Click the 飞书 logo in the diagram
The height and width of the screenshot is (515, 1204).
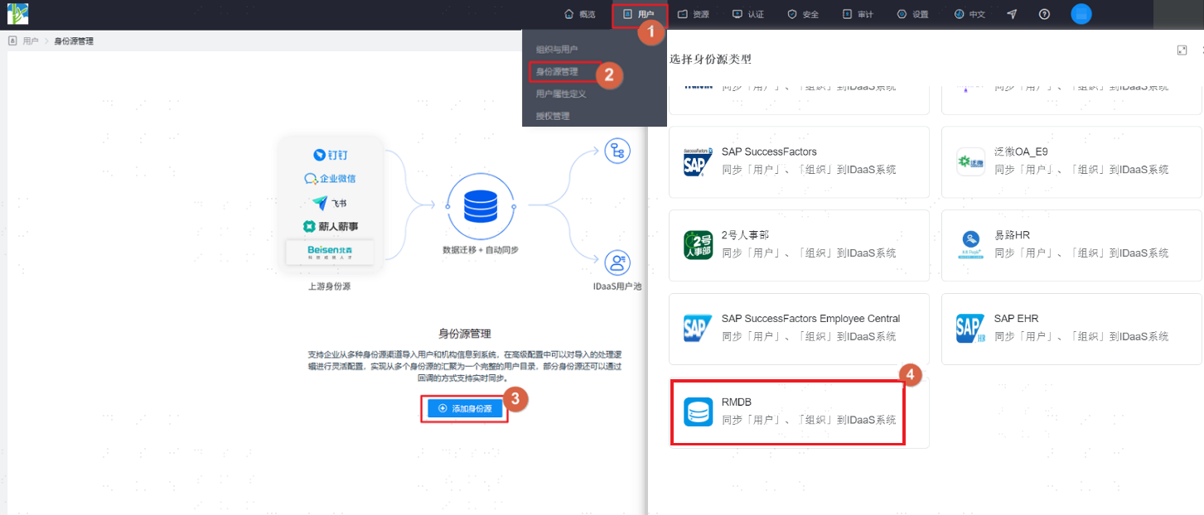click(330, 203)
